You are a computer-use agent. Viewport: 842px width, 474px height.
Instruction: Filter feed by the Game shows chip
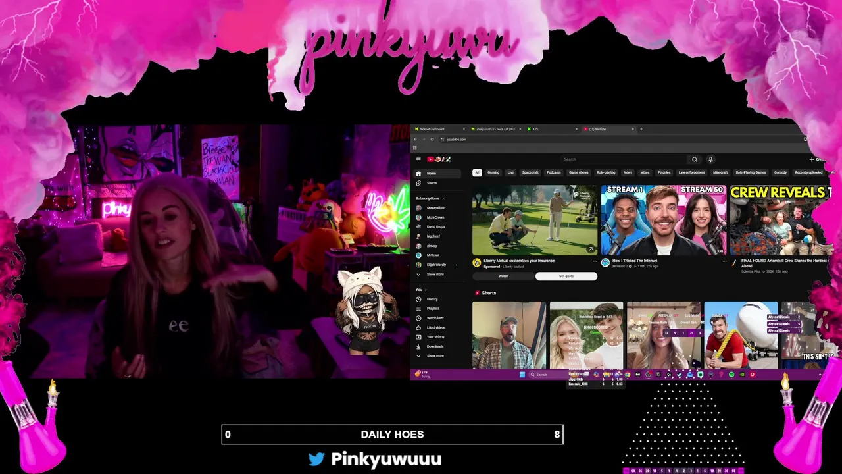(579, 172)
